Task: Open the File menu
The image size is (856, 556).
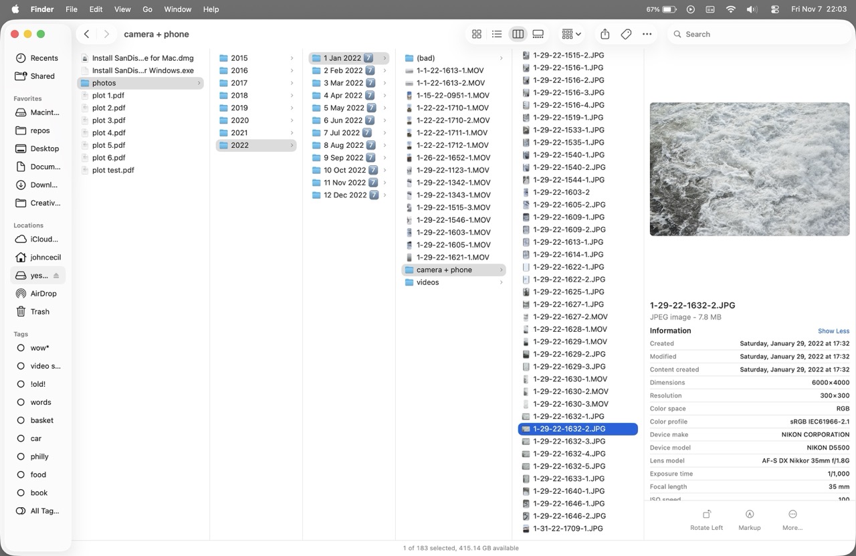Action: pyautogui.click(x=72, y=9)
